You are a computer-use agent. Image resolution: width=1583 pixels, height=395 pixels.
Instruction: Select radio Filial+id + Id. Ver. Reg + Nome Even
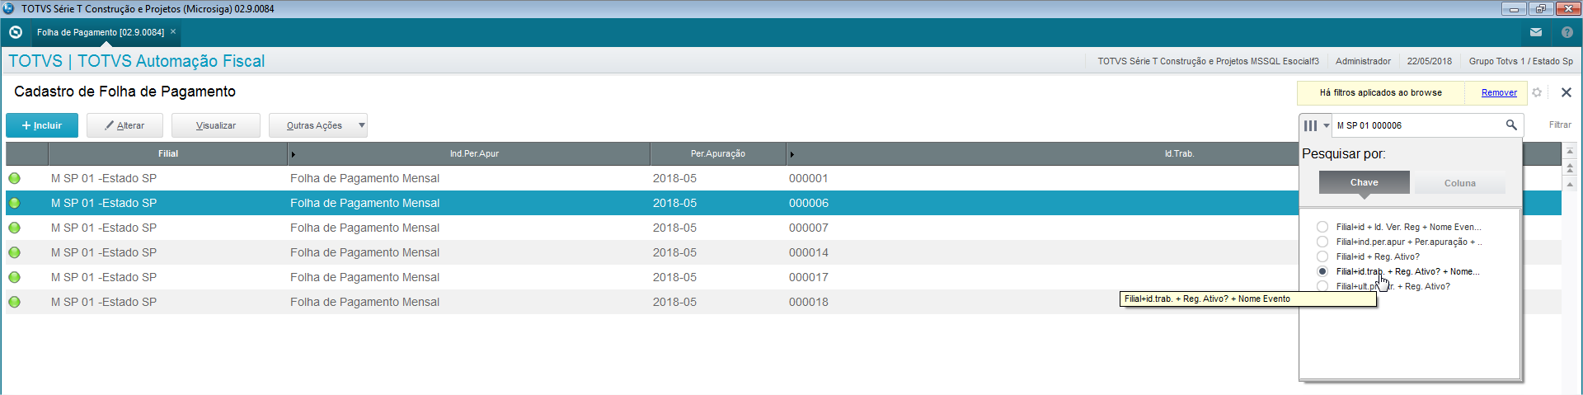[1322, 227]
